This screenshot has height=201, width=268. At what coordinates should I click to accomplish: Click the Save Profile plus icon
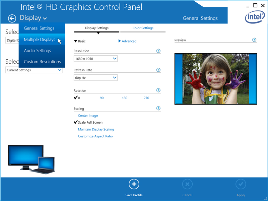coord(134,184)
